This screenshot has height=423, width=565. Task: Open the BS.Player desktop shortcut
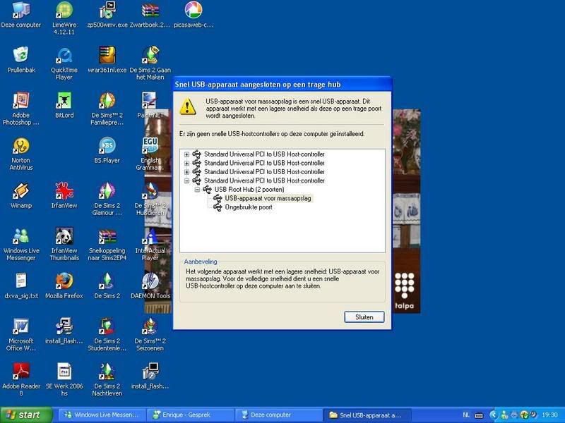107,150
